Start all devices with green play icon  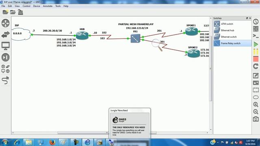click(256, 44)
